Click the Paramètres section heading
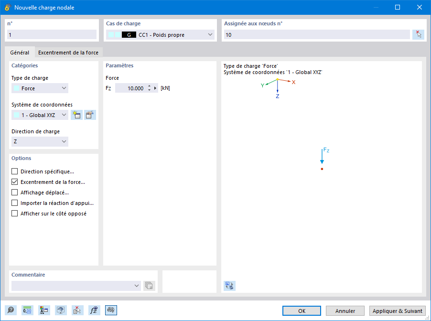Image resolution: width=431 pixels, height=321 pixels. 119,65
